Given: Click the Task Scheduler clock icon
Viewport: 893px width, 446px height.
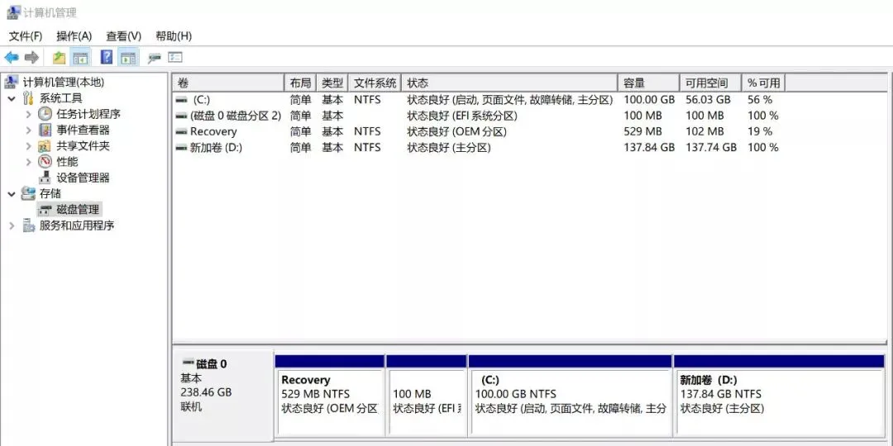Looking at the screenshot, I should click(45, 114).
